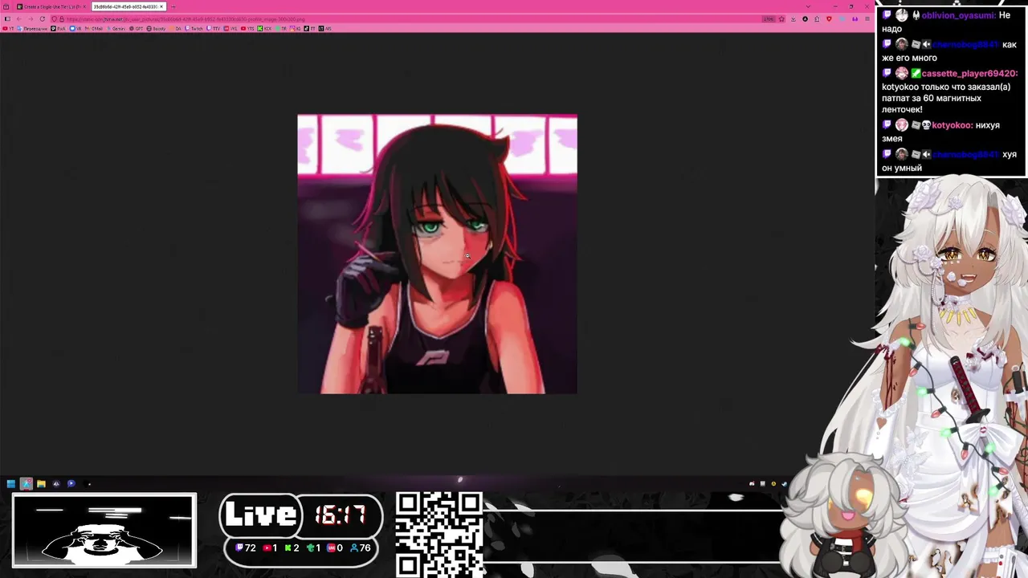
Task: Open the Twitch bookmark
Action: (x=194, y=28)
